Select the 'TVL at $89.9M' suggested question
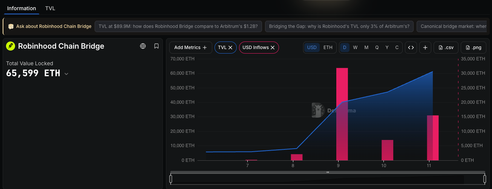 pos(178,26)
